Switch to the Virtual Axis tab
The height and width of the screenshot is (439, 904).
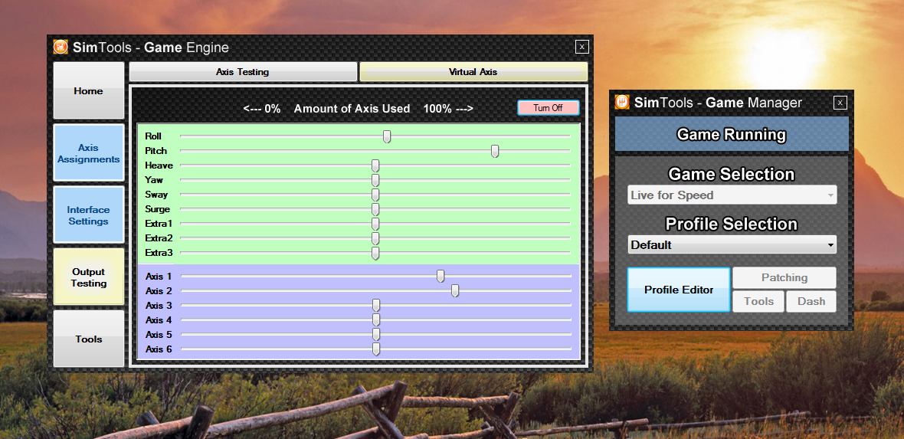tap(473, 72)
